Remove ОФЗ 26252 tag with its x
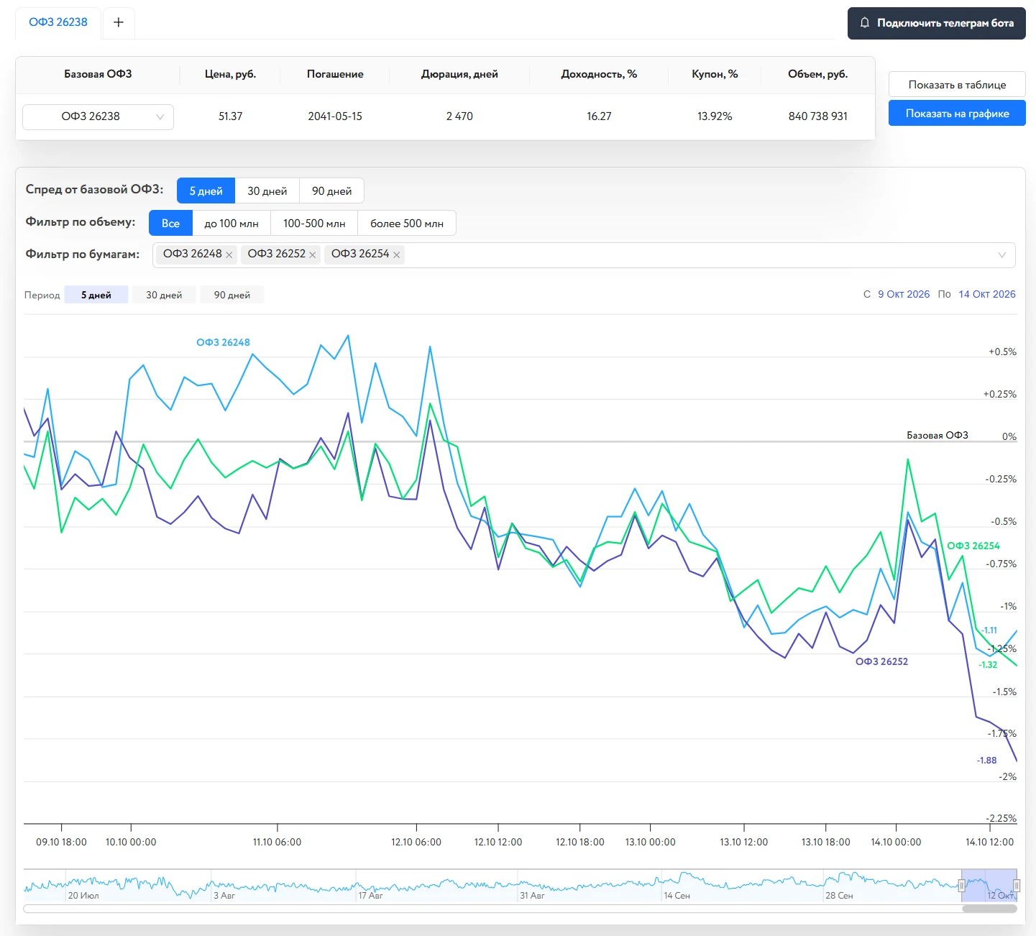 click(313, 254)
